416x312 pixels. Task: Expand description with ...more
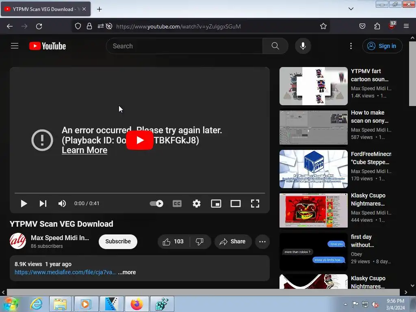point(127,272)
